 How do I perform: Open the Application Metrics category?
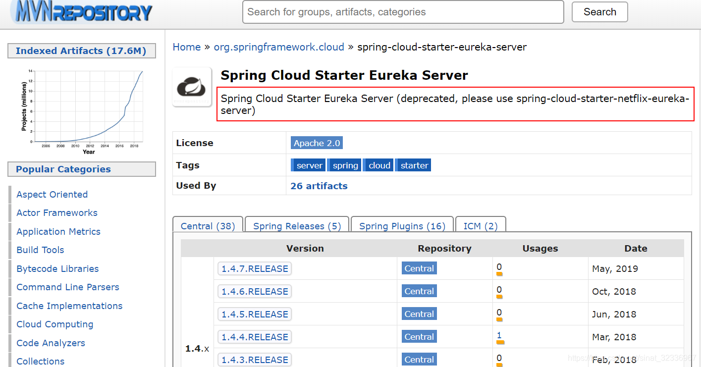coord(58,232)
